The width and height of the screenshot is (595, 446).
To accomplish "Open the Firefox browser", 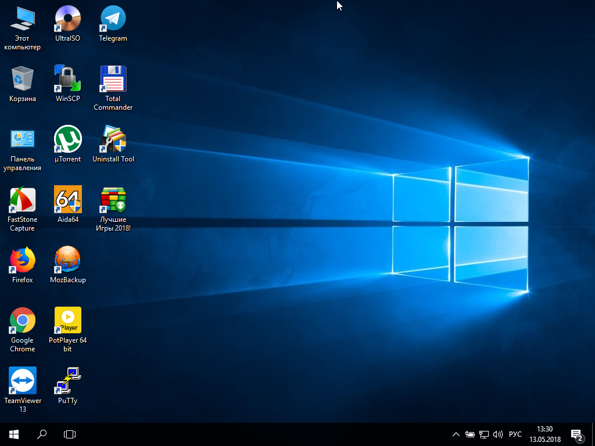I will click(x=21, y=260).
